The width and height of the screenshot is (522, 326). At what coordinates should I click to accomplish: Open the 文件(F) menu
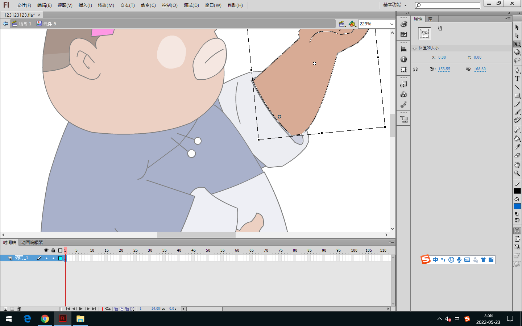[x=24, y=5]
